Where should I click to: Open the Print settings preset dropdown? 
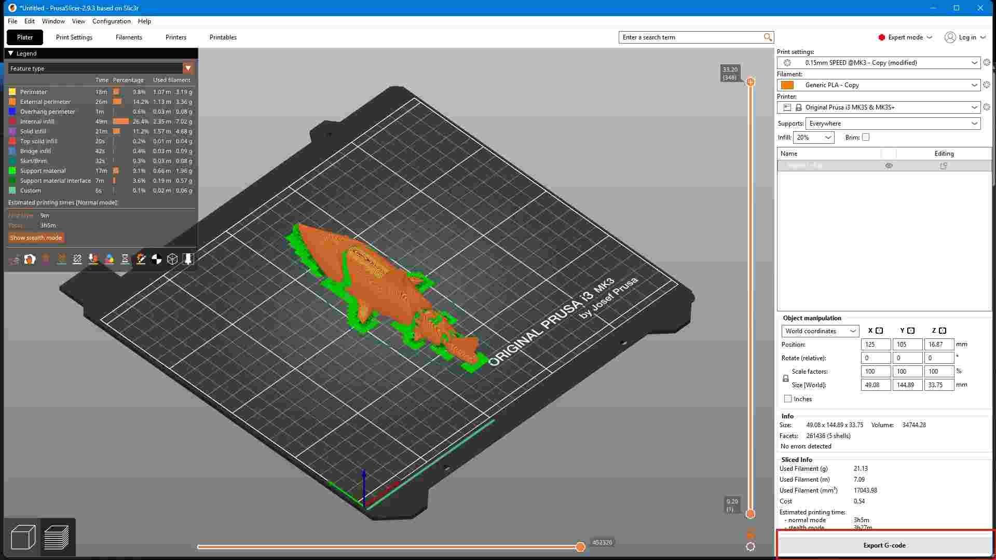click(879, 63)
